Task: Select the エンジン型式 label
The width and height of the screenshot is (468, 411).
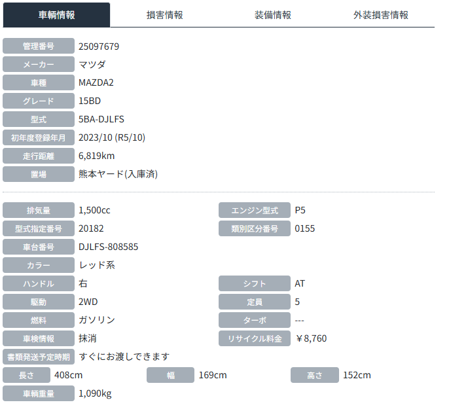Action: 255,211
